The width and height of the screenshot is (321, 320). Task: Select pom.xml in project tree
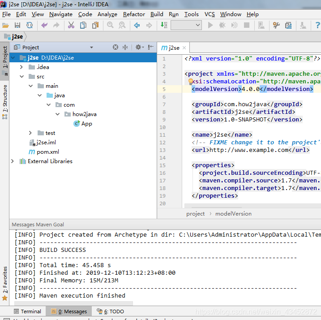pyautogui.click(x=44, y=152)
